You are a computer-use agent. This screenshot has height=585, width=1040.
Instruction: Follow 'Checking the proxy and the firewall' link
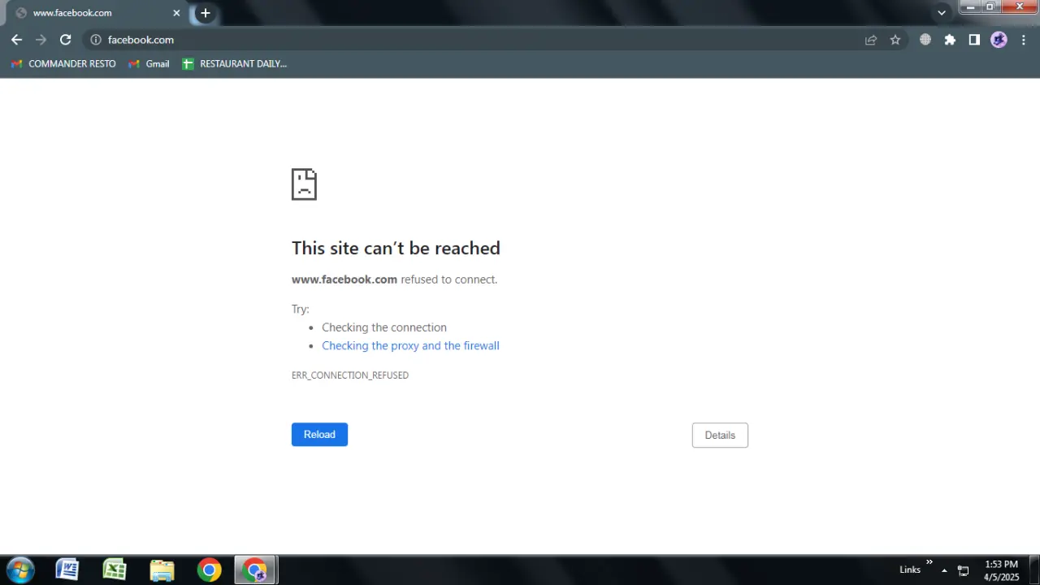410,345
